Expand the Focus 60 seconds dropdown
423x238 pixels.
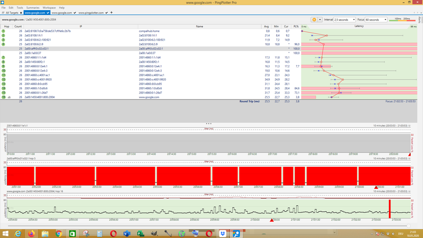click(x=376, y=19)
